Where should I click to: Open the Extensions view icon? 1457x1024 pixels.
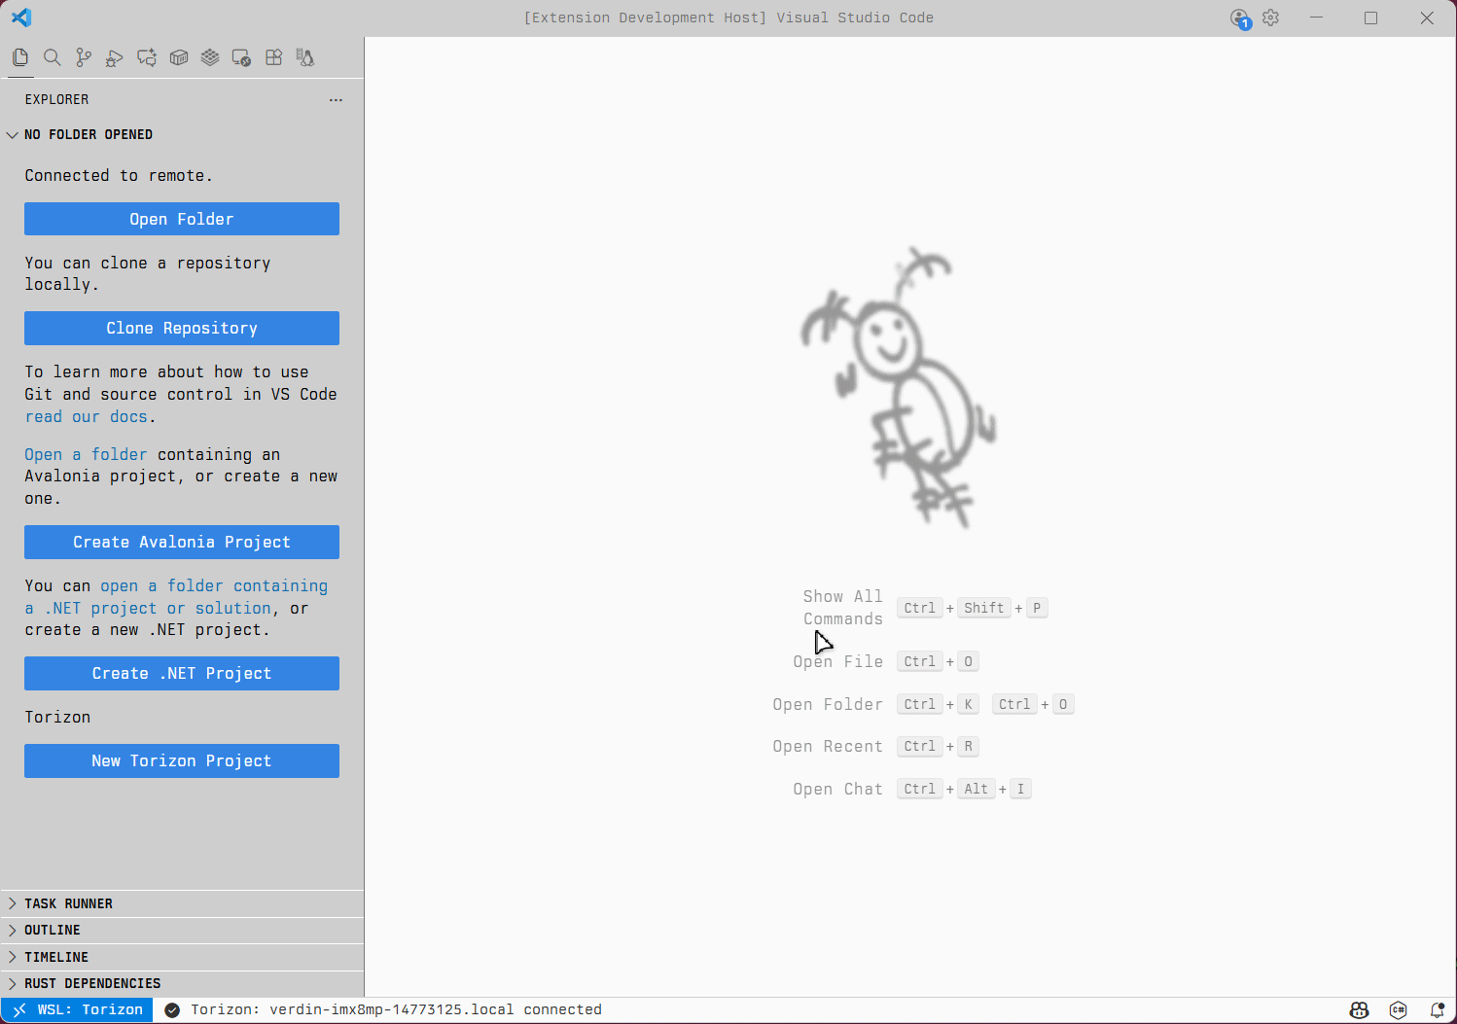[x=273, y=58]
